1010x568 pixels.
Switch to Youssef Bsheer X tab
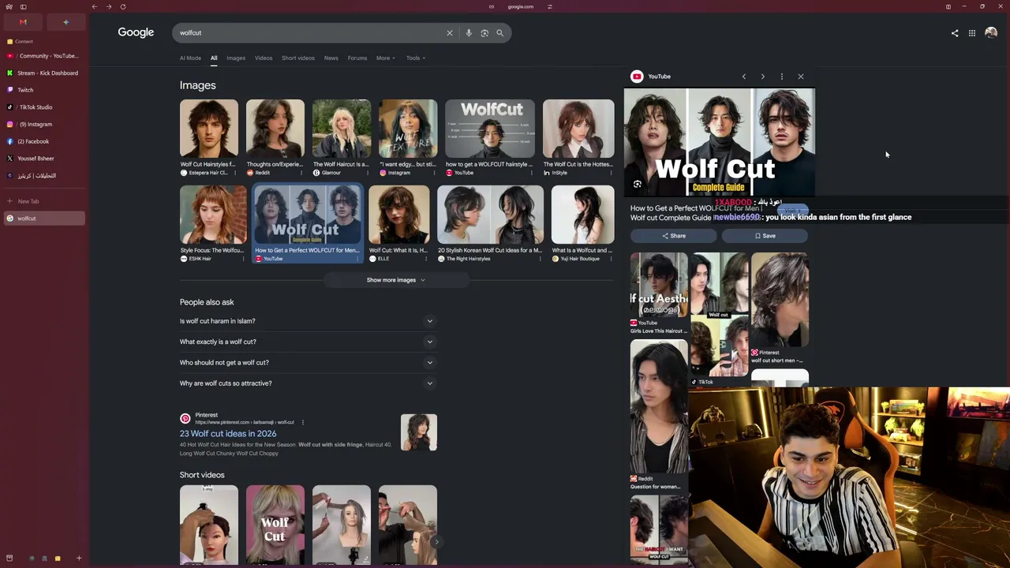(44, 159)
